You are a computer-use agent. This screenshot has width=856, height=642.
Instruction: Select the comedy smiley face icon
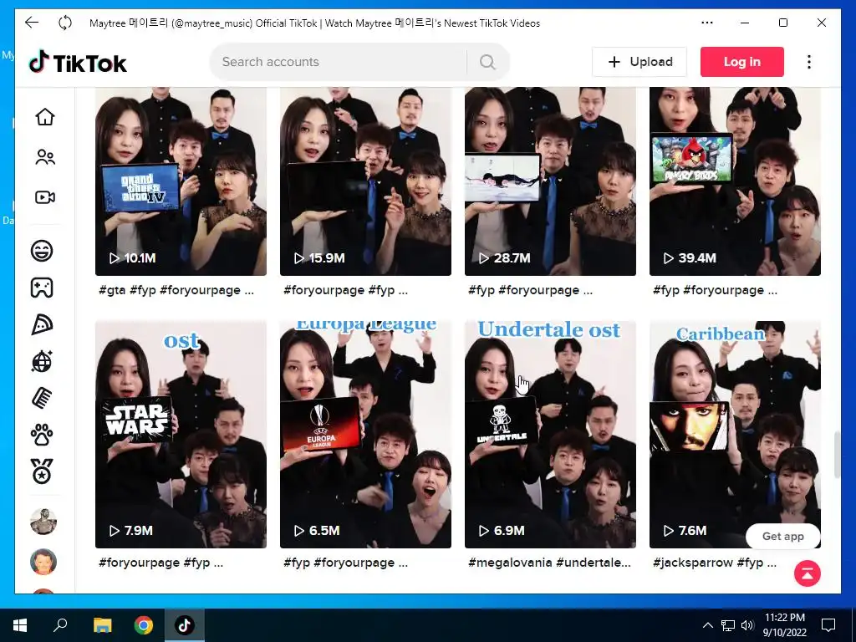click(x=42, y=251)
